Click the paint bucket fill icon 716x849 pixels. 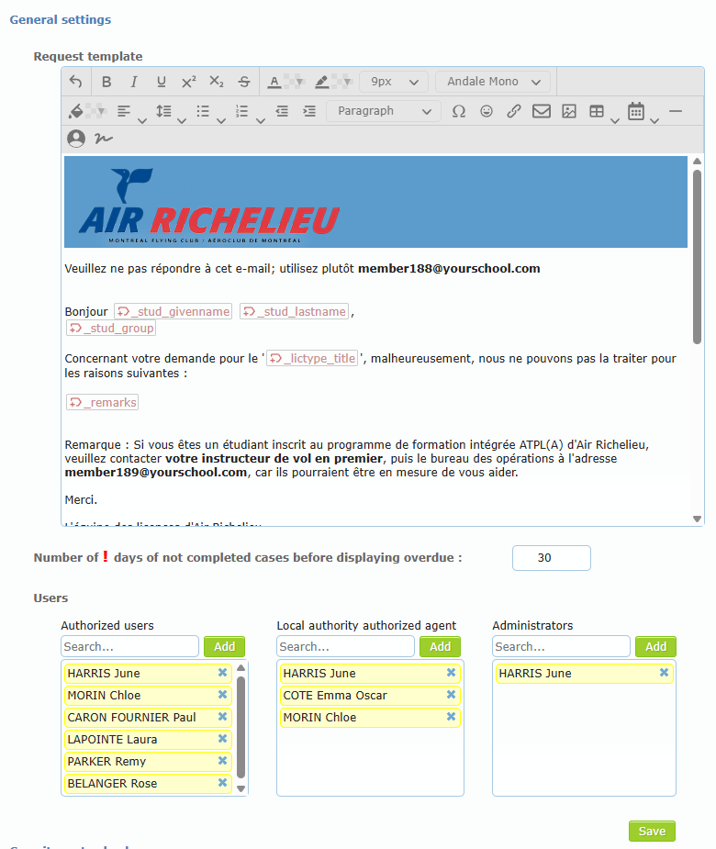click(76, 111)
